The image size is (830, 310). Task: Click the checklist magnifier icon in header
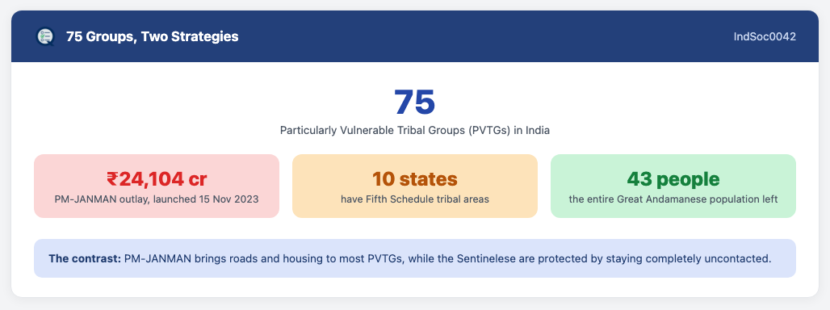coord(45,36)
